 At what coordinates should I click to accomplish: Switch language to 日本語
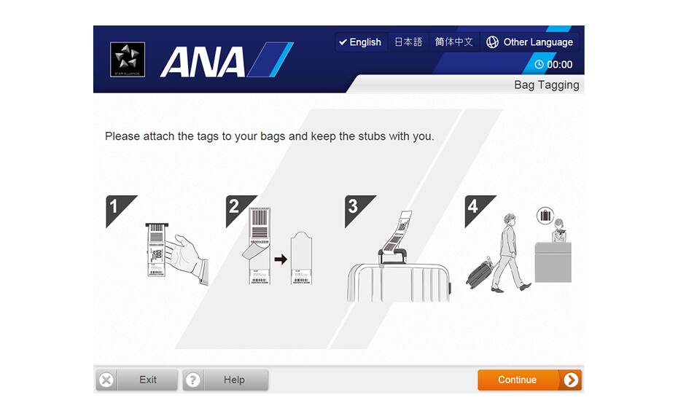[408, 42]
